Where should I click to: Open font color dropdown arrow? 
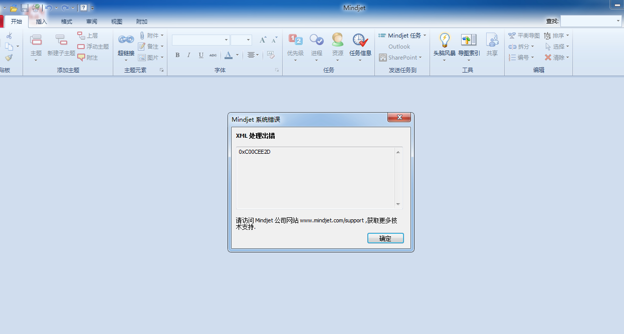pyautogui.click(x=238, y=55)
